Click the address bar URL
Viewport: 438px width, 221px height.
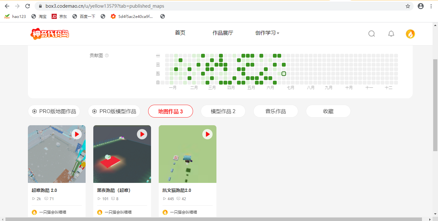[105, 6]
